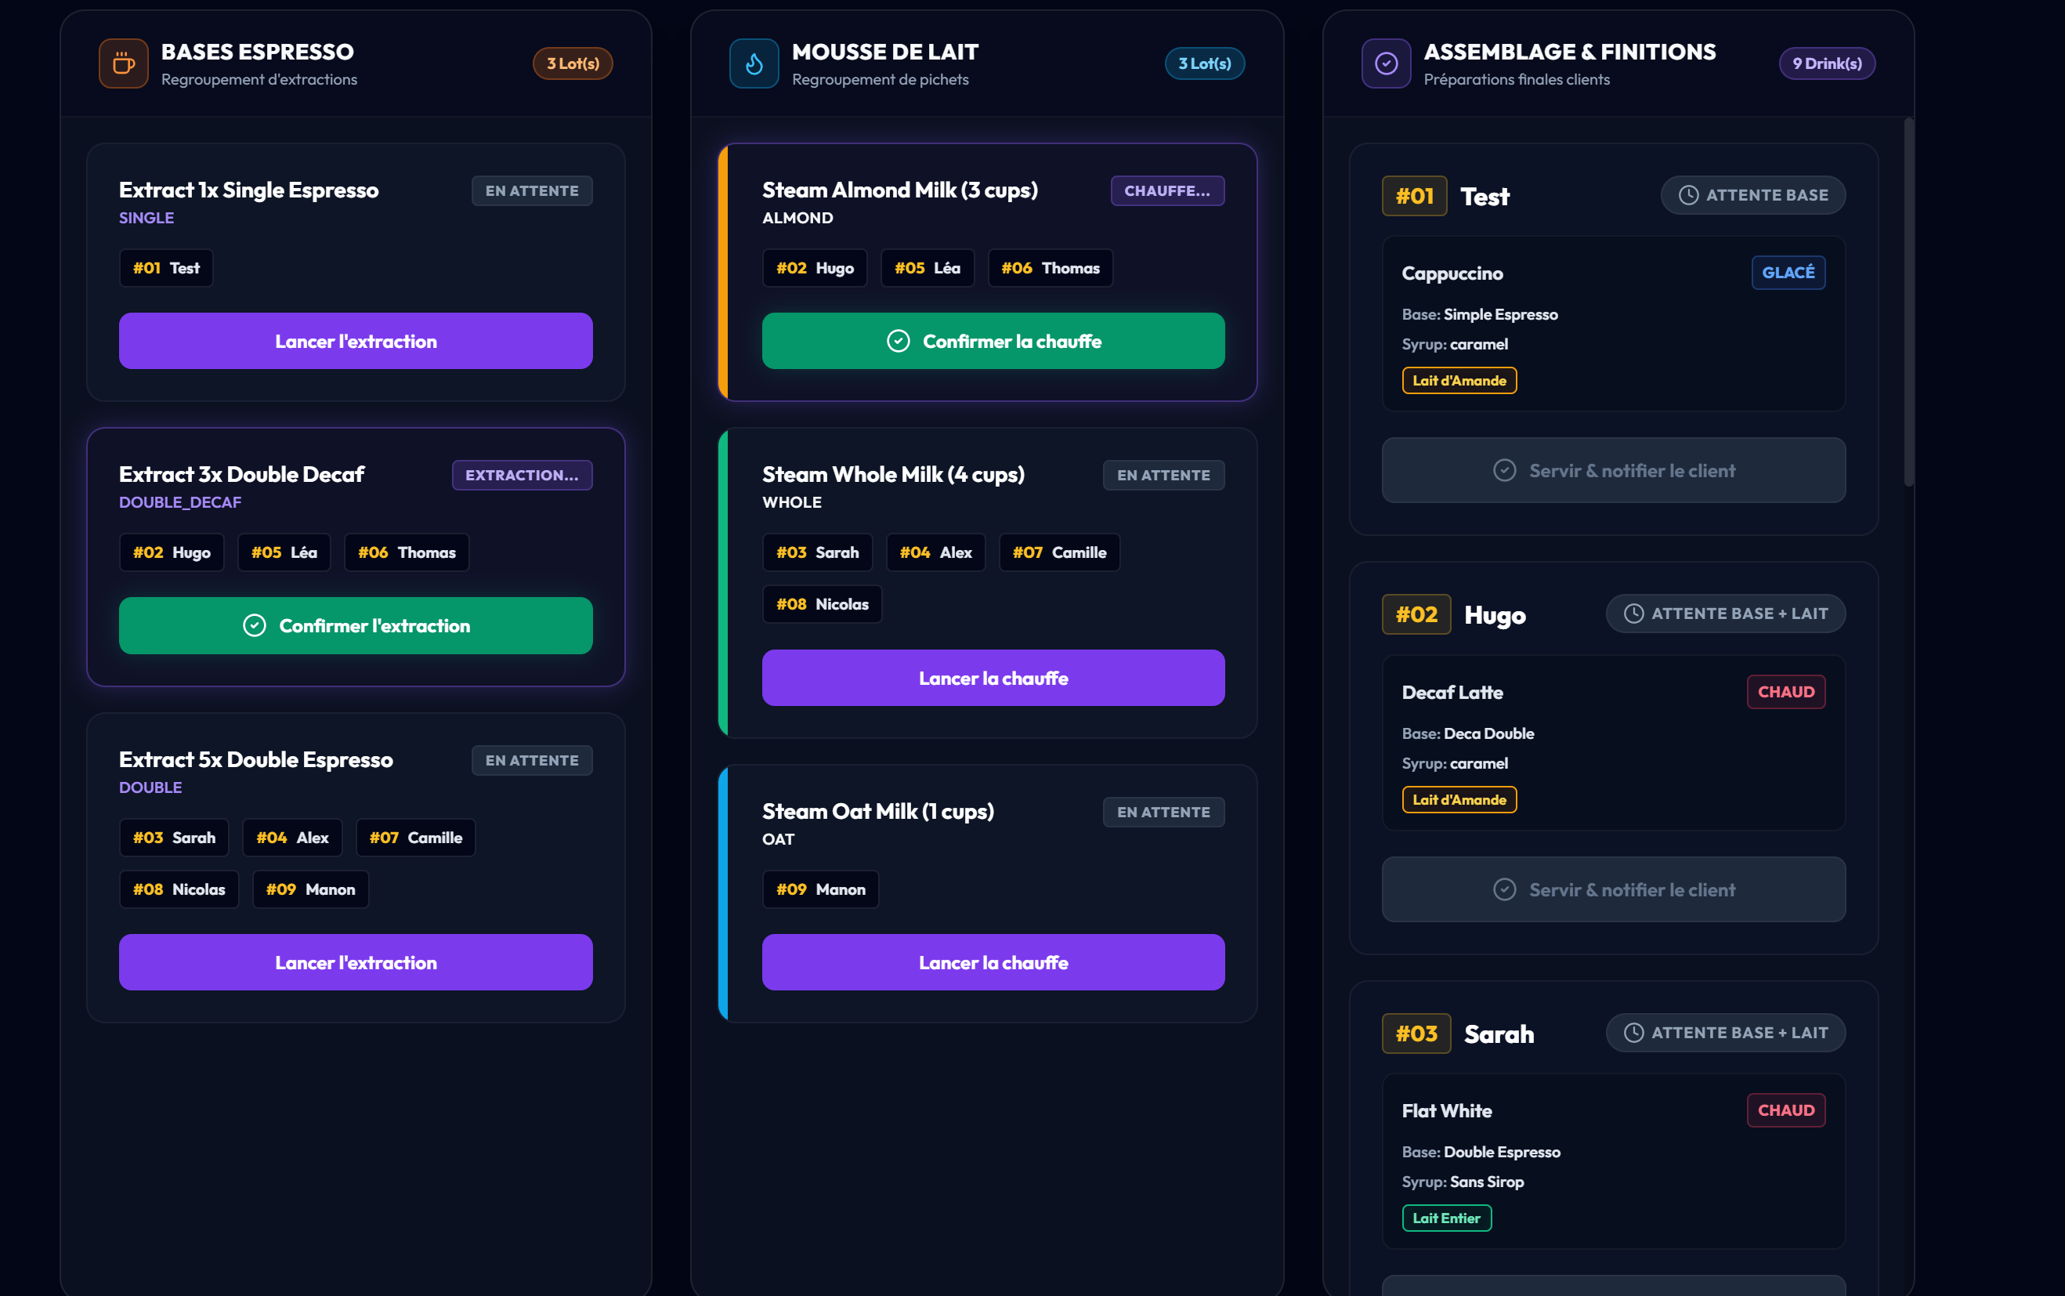The image size is (2065, 1296).
Task: Click the flame icon in Mousse de Lait header
Action: coord(754,63)
